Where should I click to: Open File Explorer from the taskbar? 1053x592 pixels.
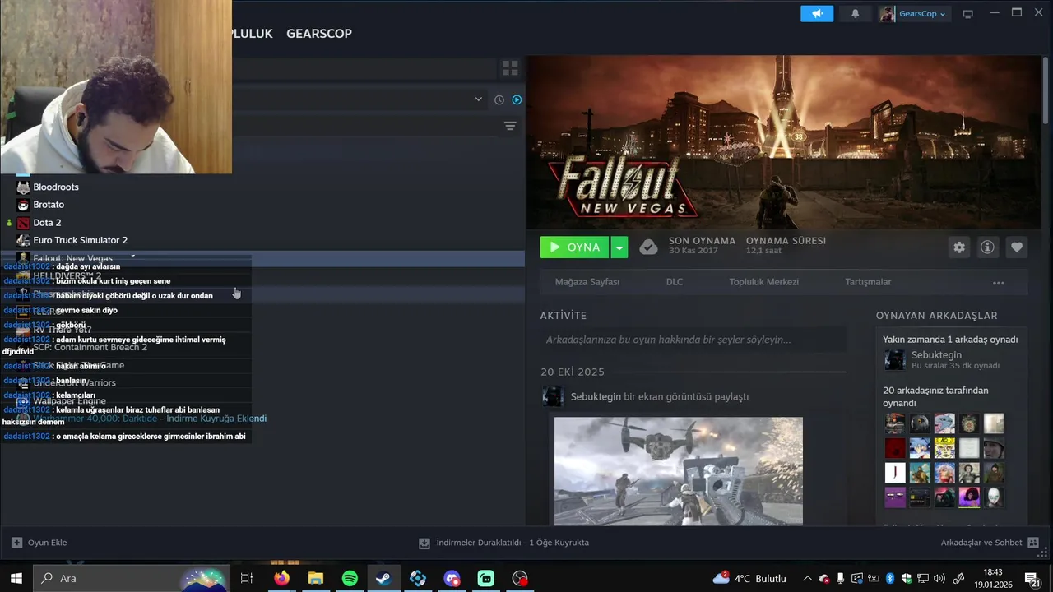316,578
